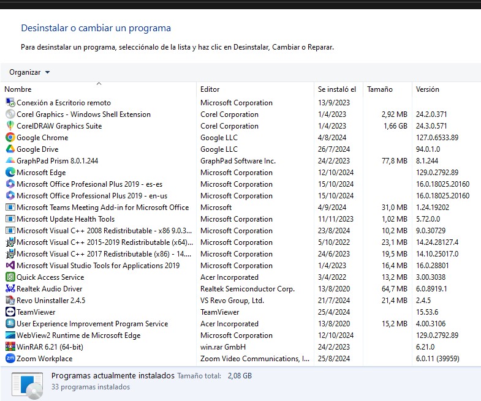The width and height of the screenshot is (481, 401).
Task: Click version 6.0.11 (39959) cell
Action: (x=437, y=359)
